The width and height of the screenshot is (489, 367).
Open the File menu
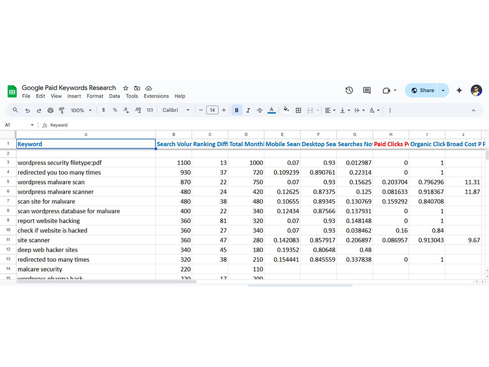26,96
